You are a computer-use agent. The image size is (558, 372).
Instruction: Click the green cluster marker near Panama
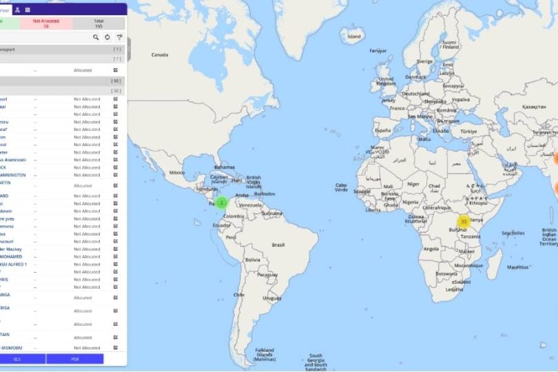tap(221, 203)
